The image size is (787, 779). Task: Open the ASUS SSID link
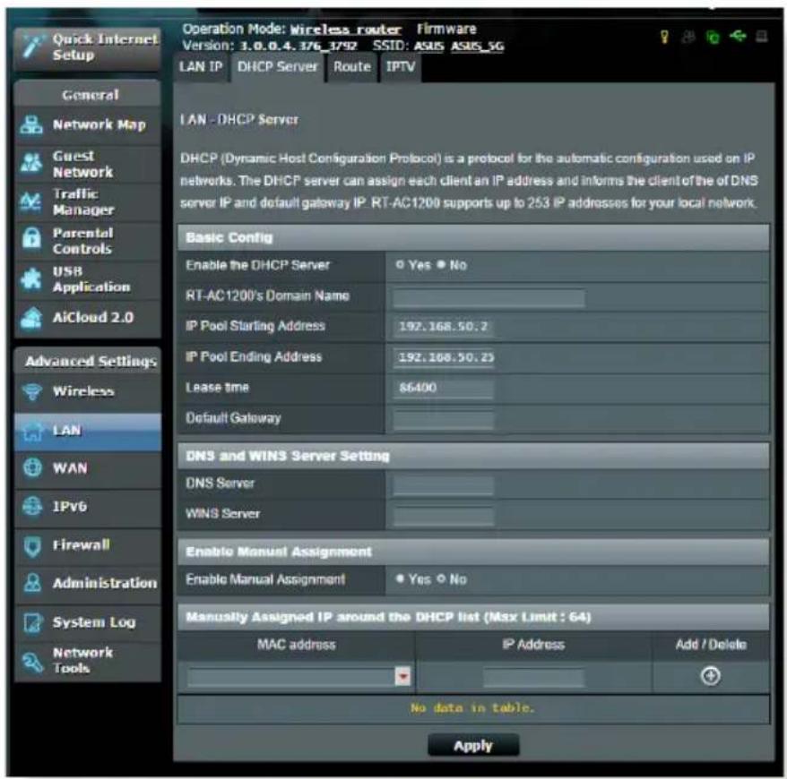tap(428, 47)
